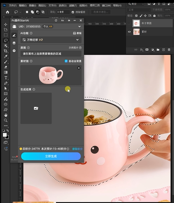
Task: Open the layer blend mode dropdown
Action: pos(139,10)
